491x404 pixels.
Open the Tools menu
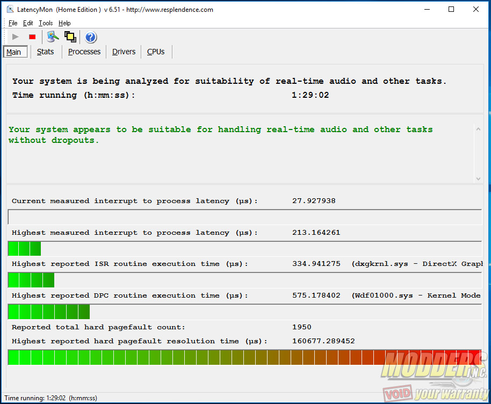[x=46, y=23]
